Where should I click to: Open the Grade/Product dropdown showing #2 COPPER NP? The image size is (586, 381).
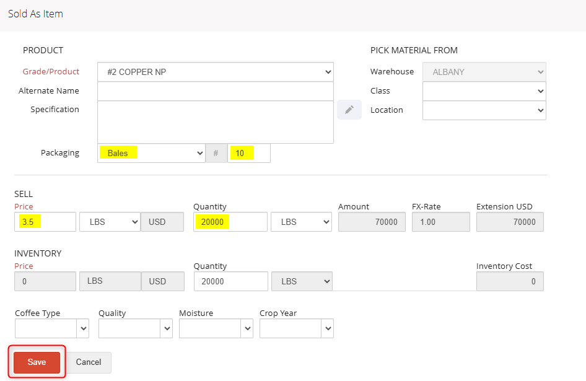[x=215, y=72]
